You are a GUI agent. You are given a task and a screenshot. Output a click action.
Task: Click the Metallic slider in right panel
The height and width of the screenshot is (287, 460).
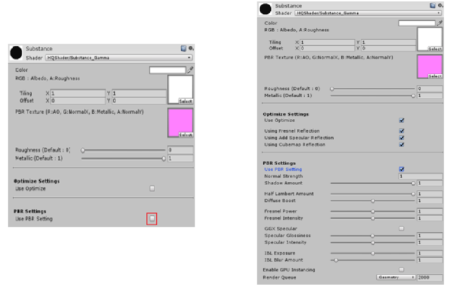coord(372,96)
